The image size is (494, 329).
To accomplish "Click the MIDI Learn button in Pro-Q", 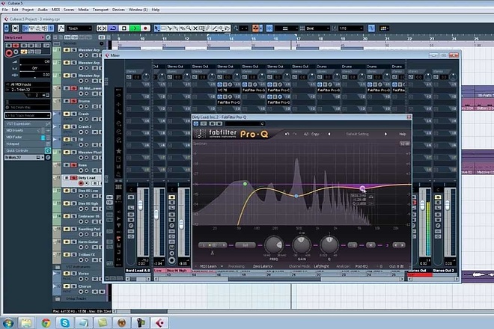I will (x=209, y=266).
